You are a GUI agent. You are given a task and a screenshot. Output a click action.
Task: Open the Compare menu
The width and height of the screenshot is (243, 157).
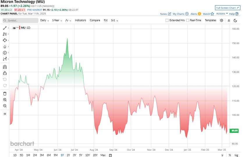pos(95,20)
